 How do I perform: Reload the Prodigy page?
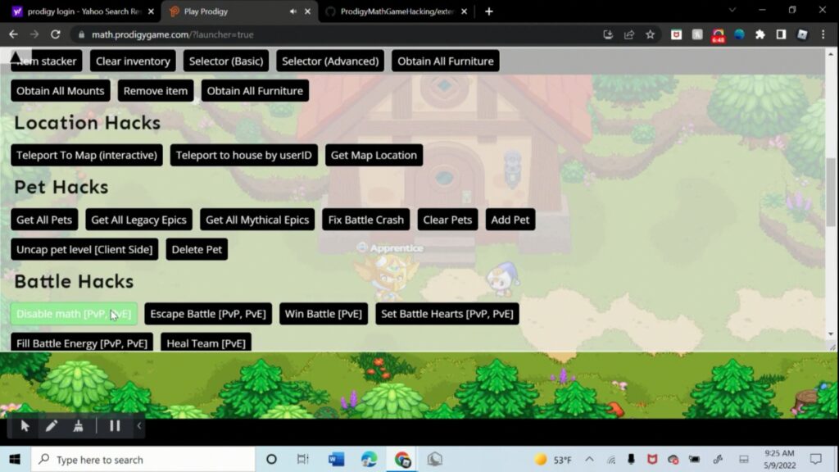(55, 34)
